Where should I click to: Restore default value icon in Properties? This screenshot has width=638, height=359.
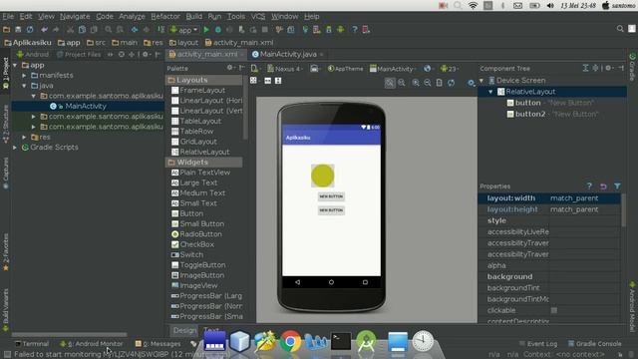point(603,186)
